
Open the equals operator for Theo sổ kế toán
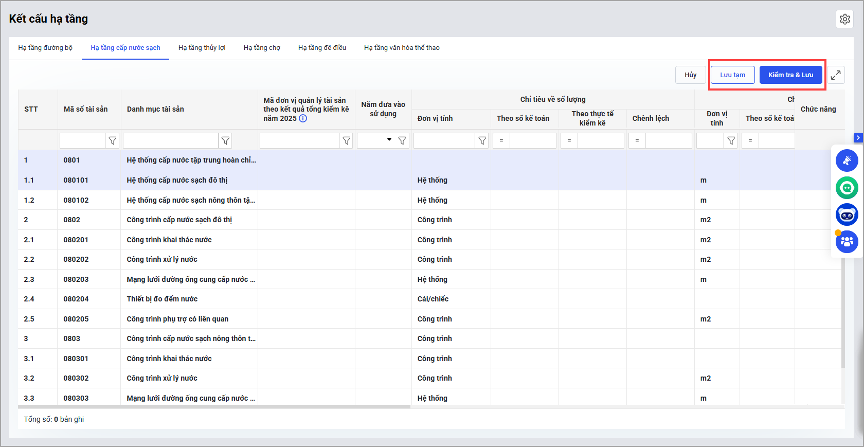pyautogui.click(x=501, y=140)
